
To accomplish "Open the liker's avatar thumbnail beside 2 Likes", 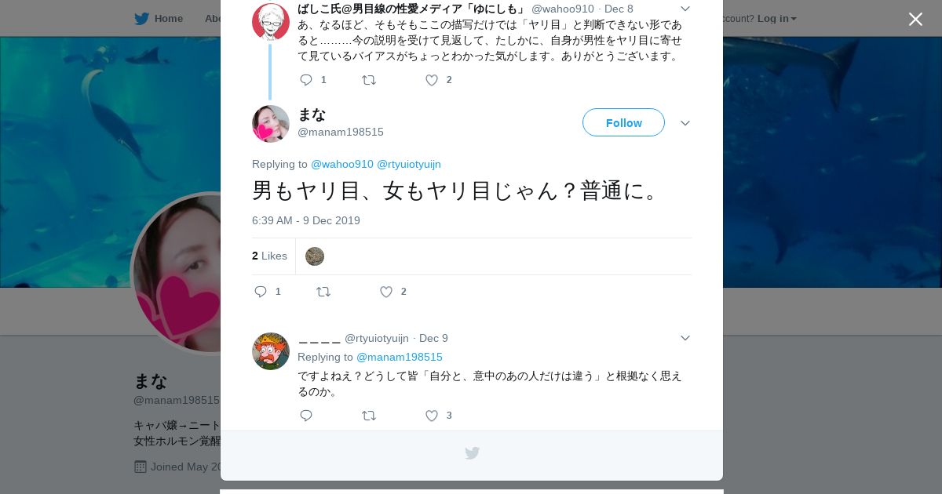I will 315,256.
